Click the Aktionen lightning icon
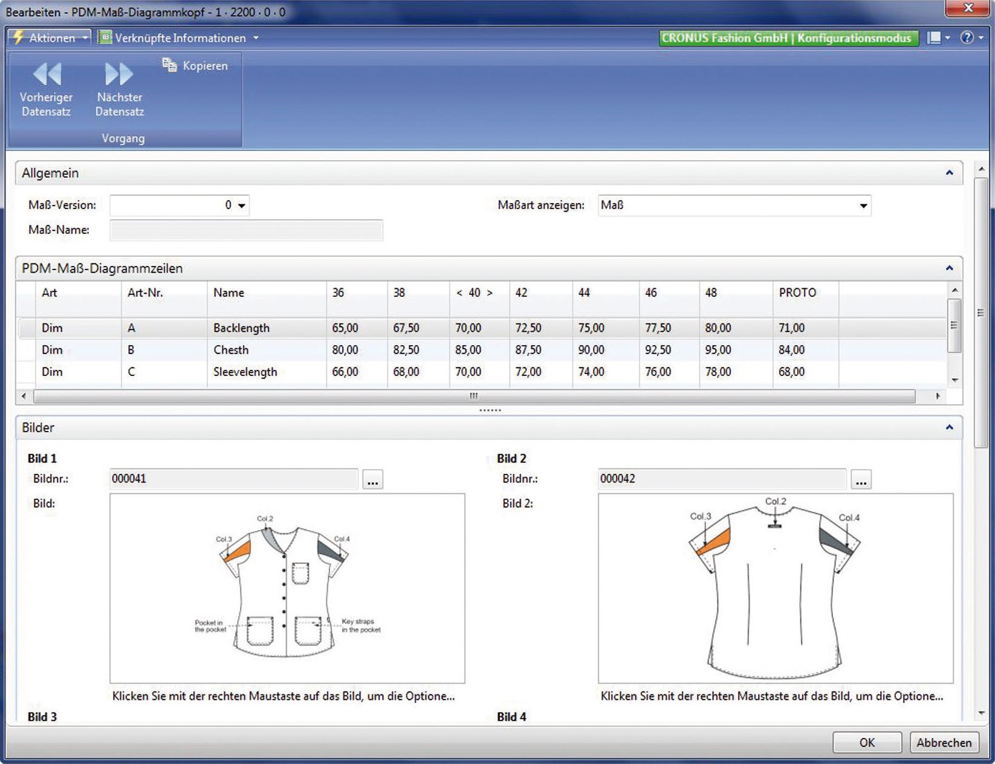 (x=19, y=37)
